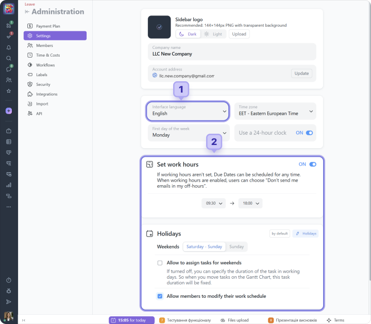Viewport: 371px width, 324px height.
Task: Open search via magnifier icon in sidebar
Action: [x=9, y=58]
